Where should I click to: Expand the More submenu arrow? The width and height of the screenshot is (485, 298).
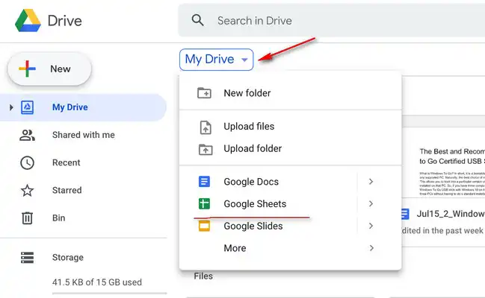[371, 248]
